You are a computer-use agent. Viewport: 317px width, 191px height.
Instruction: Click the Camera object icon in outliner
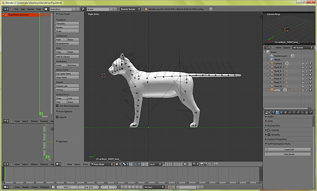tap(272, 63)
